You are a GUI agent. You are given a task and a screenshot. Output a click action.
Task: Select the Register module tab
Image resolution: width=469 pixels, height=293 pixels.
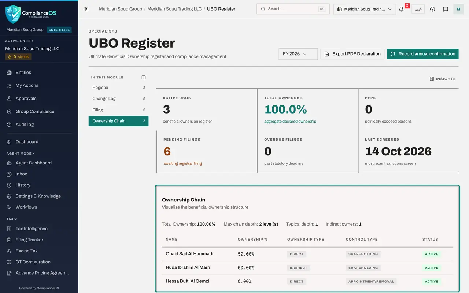[118, 88]
